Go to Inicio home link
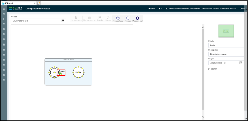248x121 pixels. coord(152,9)
